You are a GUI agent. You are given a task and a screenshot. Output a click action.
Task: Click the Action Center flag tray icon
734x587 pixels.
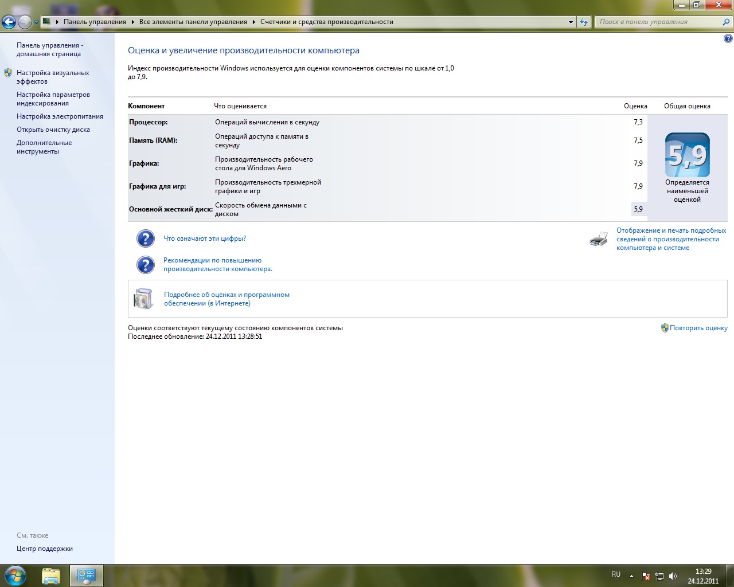tap(646, 576)
